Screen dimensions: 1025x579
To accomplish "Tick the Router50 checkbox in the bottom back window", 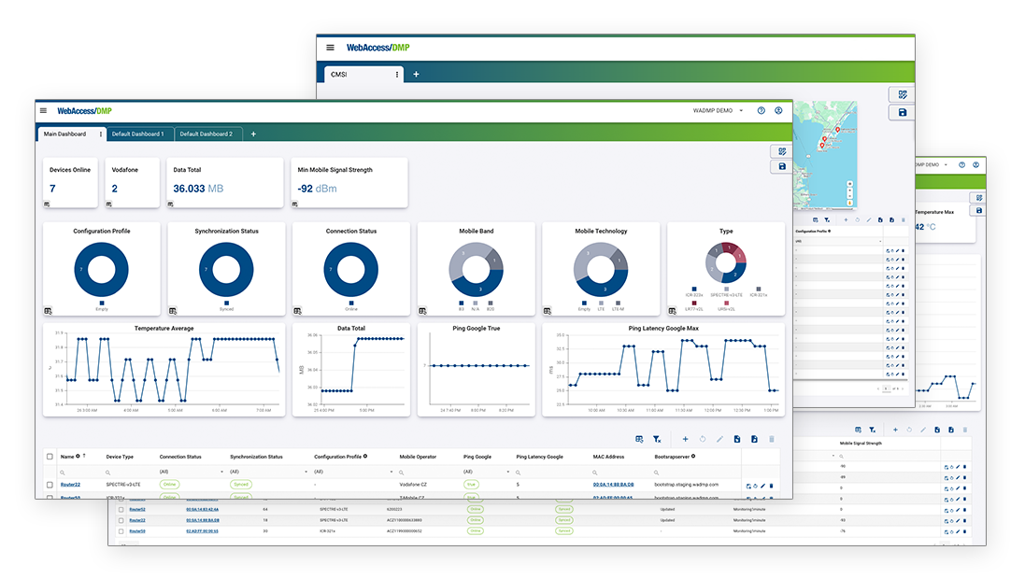I will pyautogui.click(x=121, y=531).
